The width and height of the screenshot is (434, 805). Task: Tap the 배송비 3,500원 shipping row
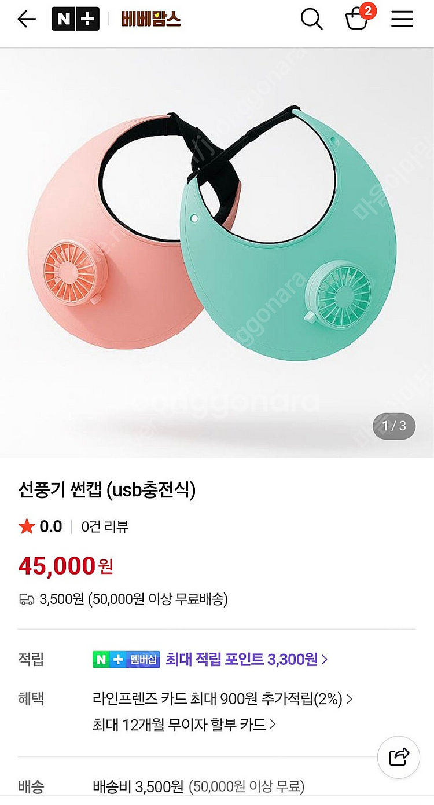216,786
